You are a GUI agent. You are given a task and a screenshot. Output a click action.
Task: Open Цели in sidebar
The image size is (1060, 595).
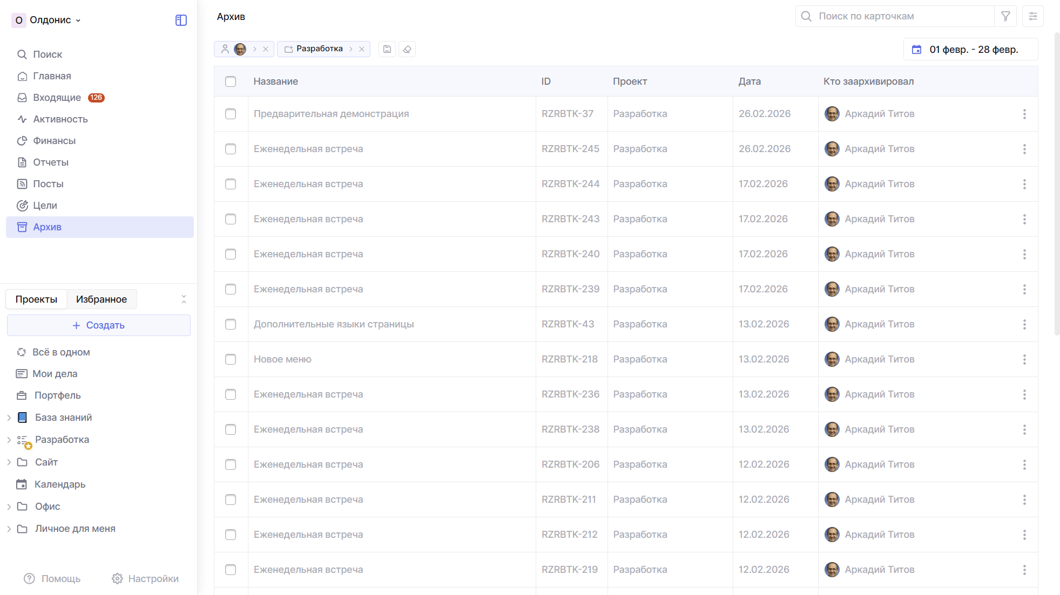point(45,206)
